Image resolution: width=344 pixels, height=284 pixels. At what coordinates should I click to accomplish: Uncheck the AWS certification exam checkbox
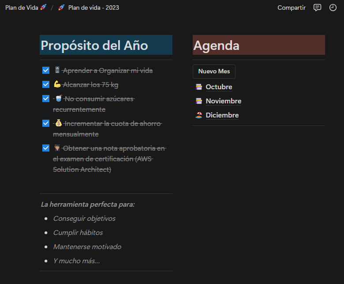click(46, 148)
